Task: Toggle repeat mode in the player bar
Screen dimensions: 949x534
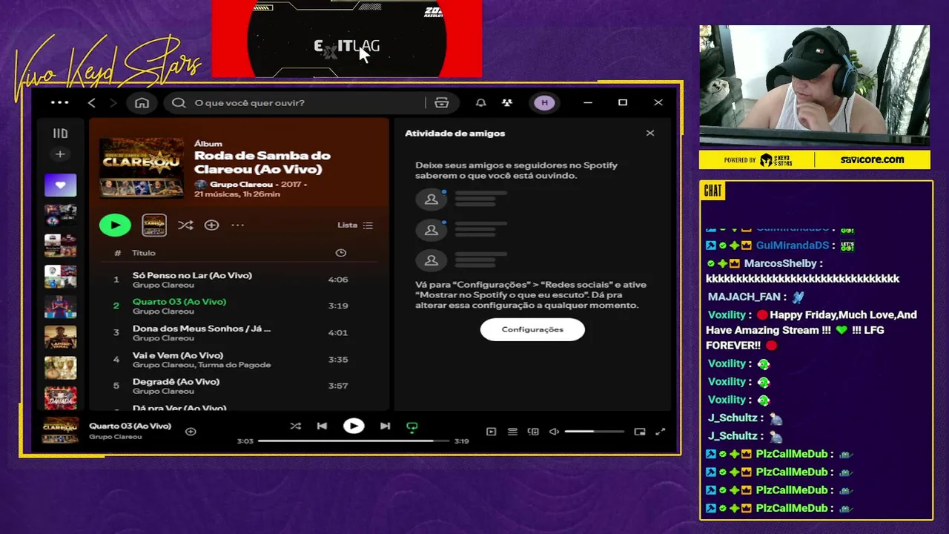Action: [412, 426]
